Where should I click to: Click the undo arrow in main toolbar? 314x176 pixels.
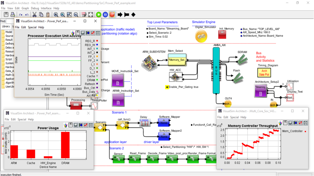click(x=27, y=15)
